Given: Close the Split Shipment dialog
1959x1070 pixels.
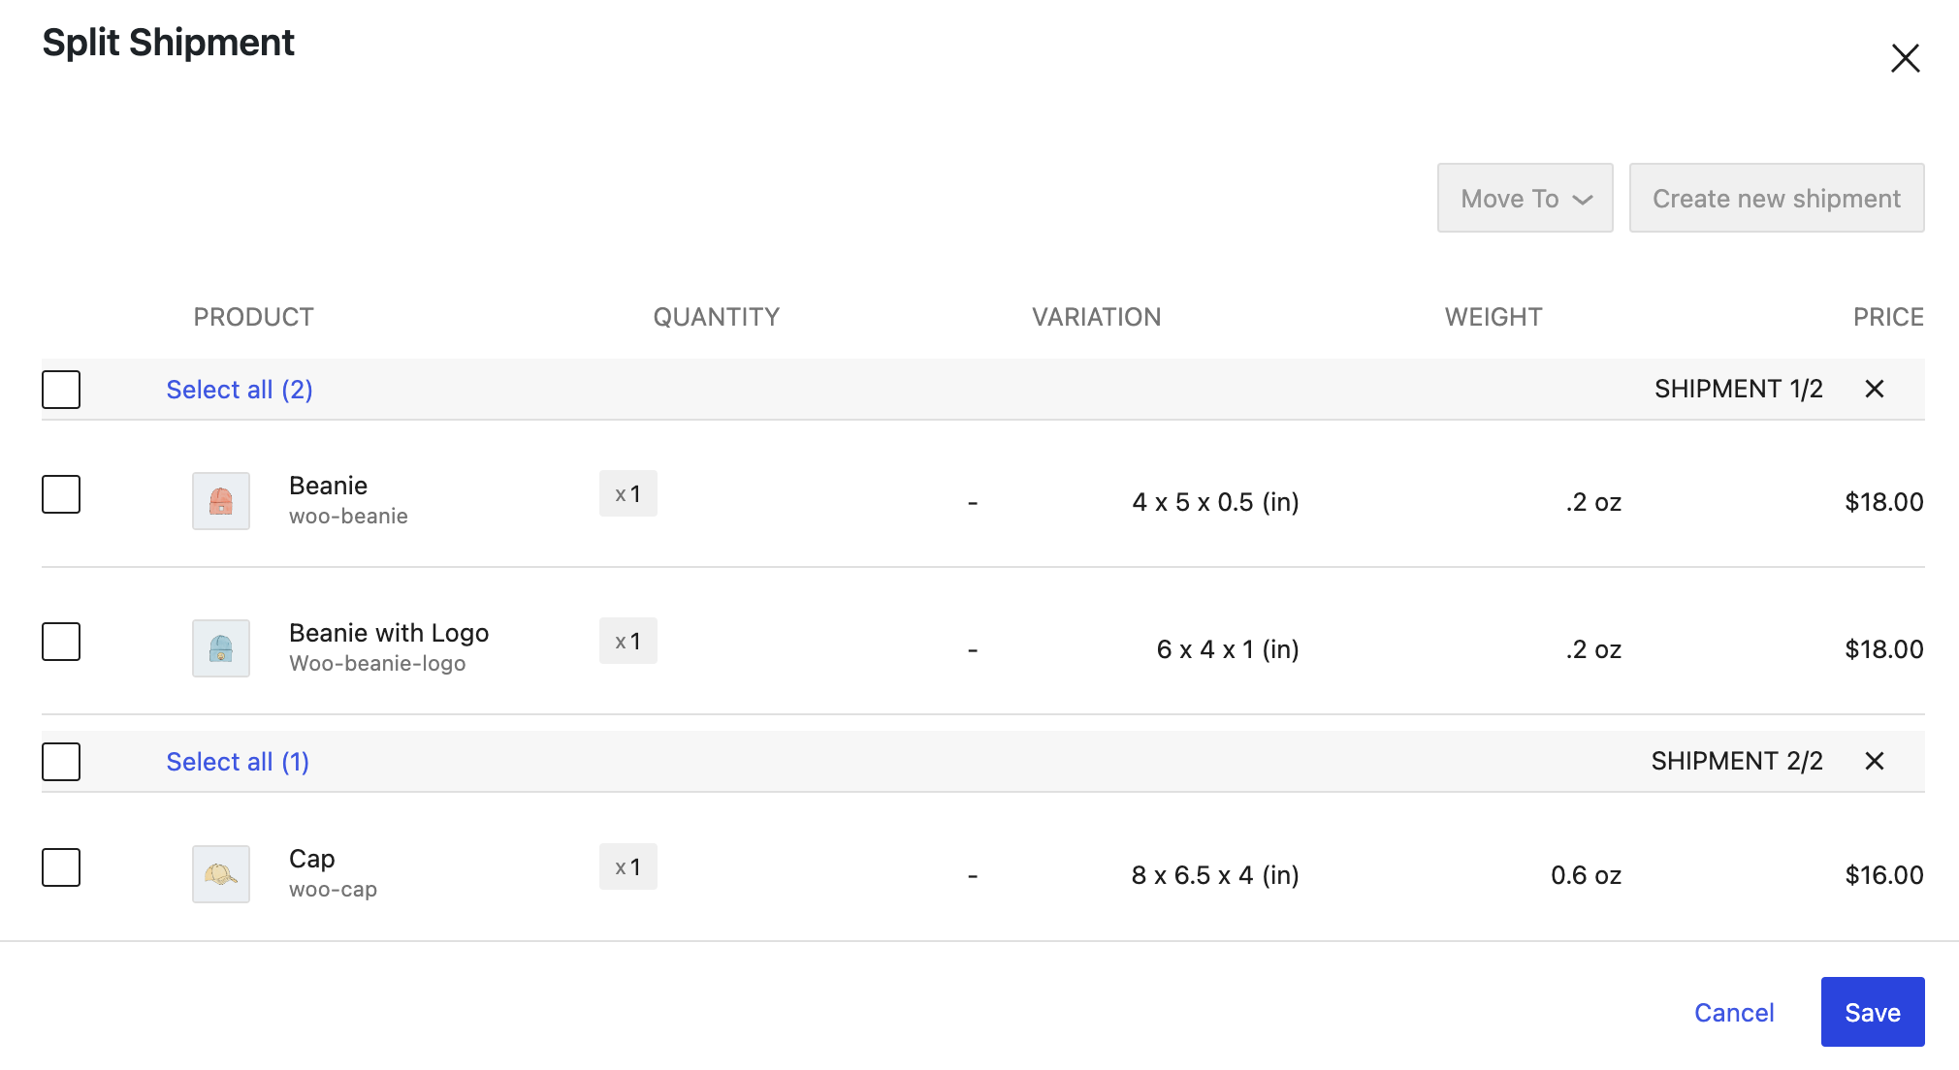Looking at the screenshot, I should coord(1905,58).
